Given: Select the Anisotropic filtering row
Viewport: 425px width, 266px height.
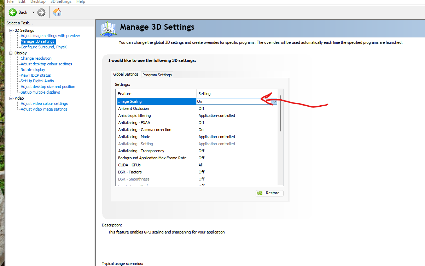Looking at the screenshot, I should [197, 116].
